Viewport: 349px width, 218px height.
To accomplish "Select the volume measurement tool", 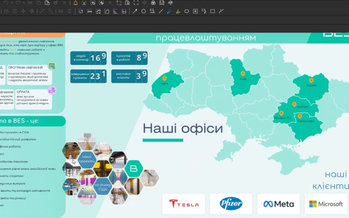I will click(124, 11).
